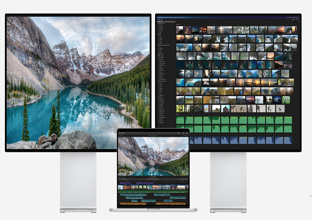Click the timeline Index button on laptop

coord(119,179)
